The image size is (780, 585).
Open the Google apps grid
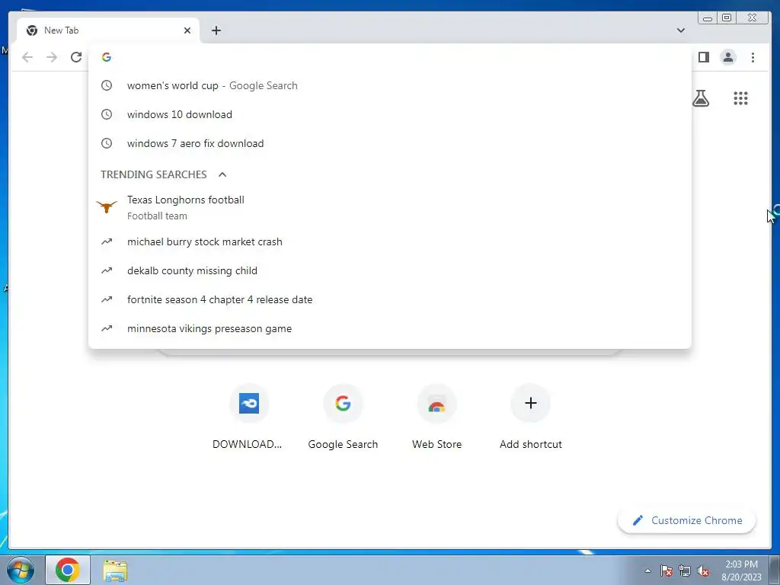tap(740, 98)
